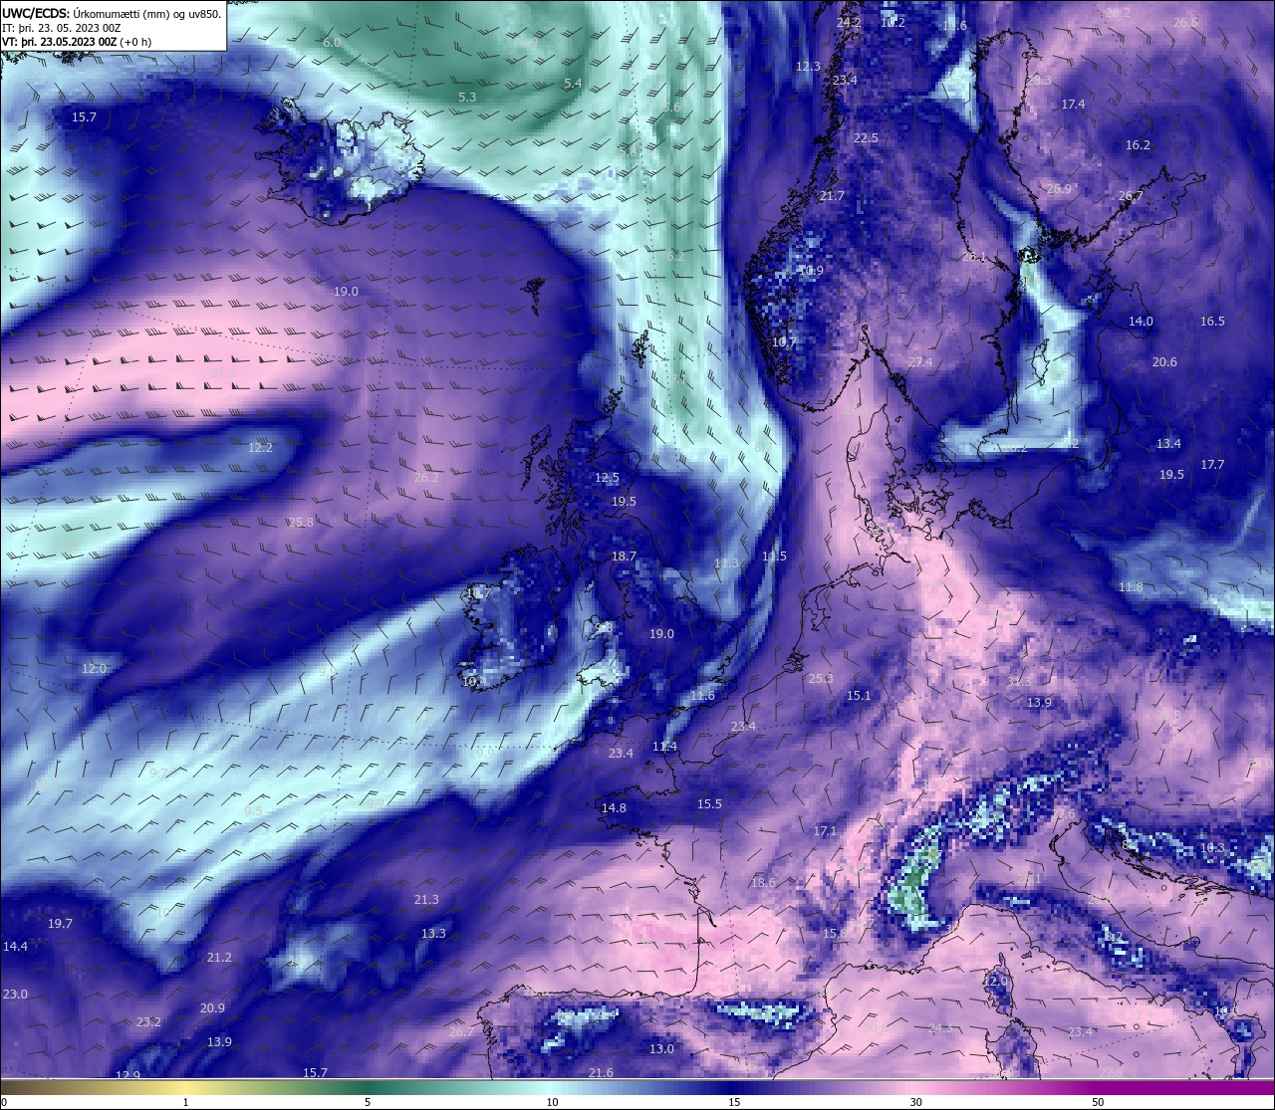This screenshot has height=1110, width=1275.
Task: Pick the '18.7' value on the map
Action: [x=624, y=556]
